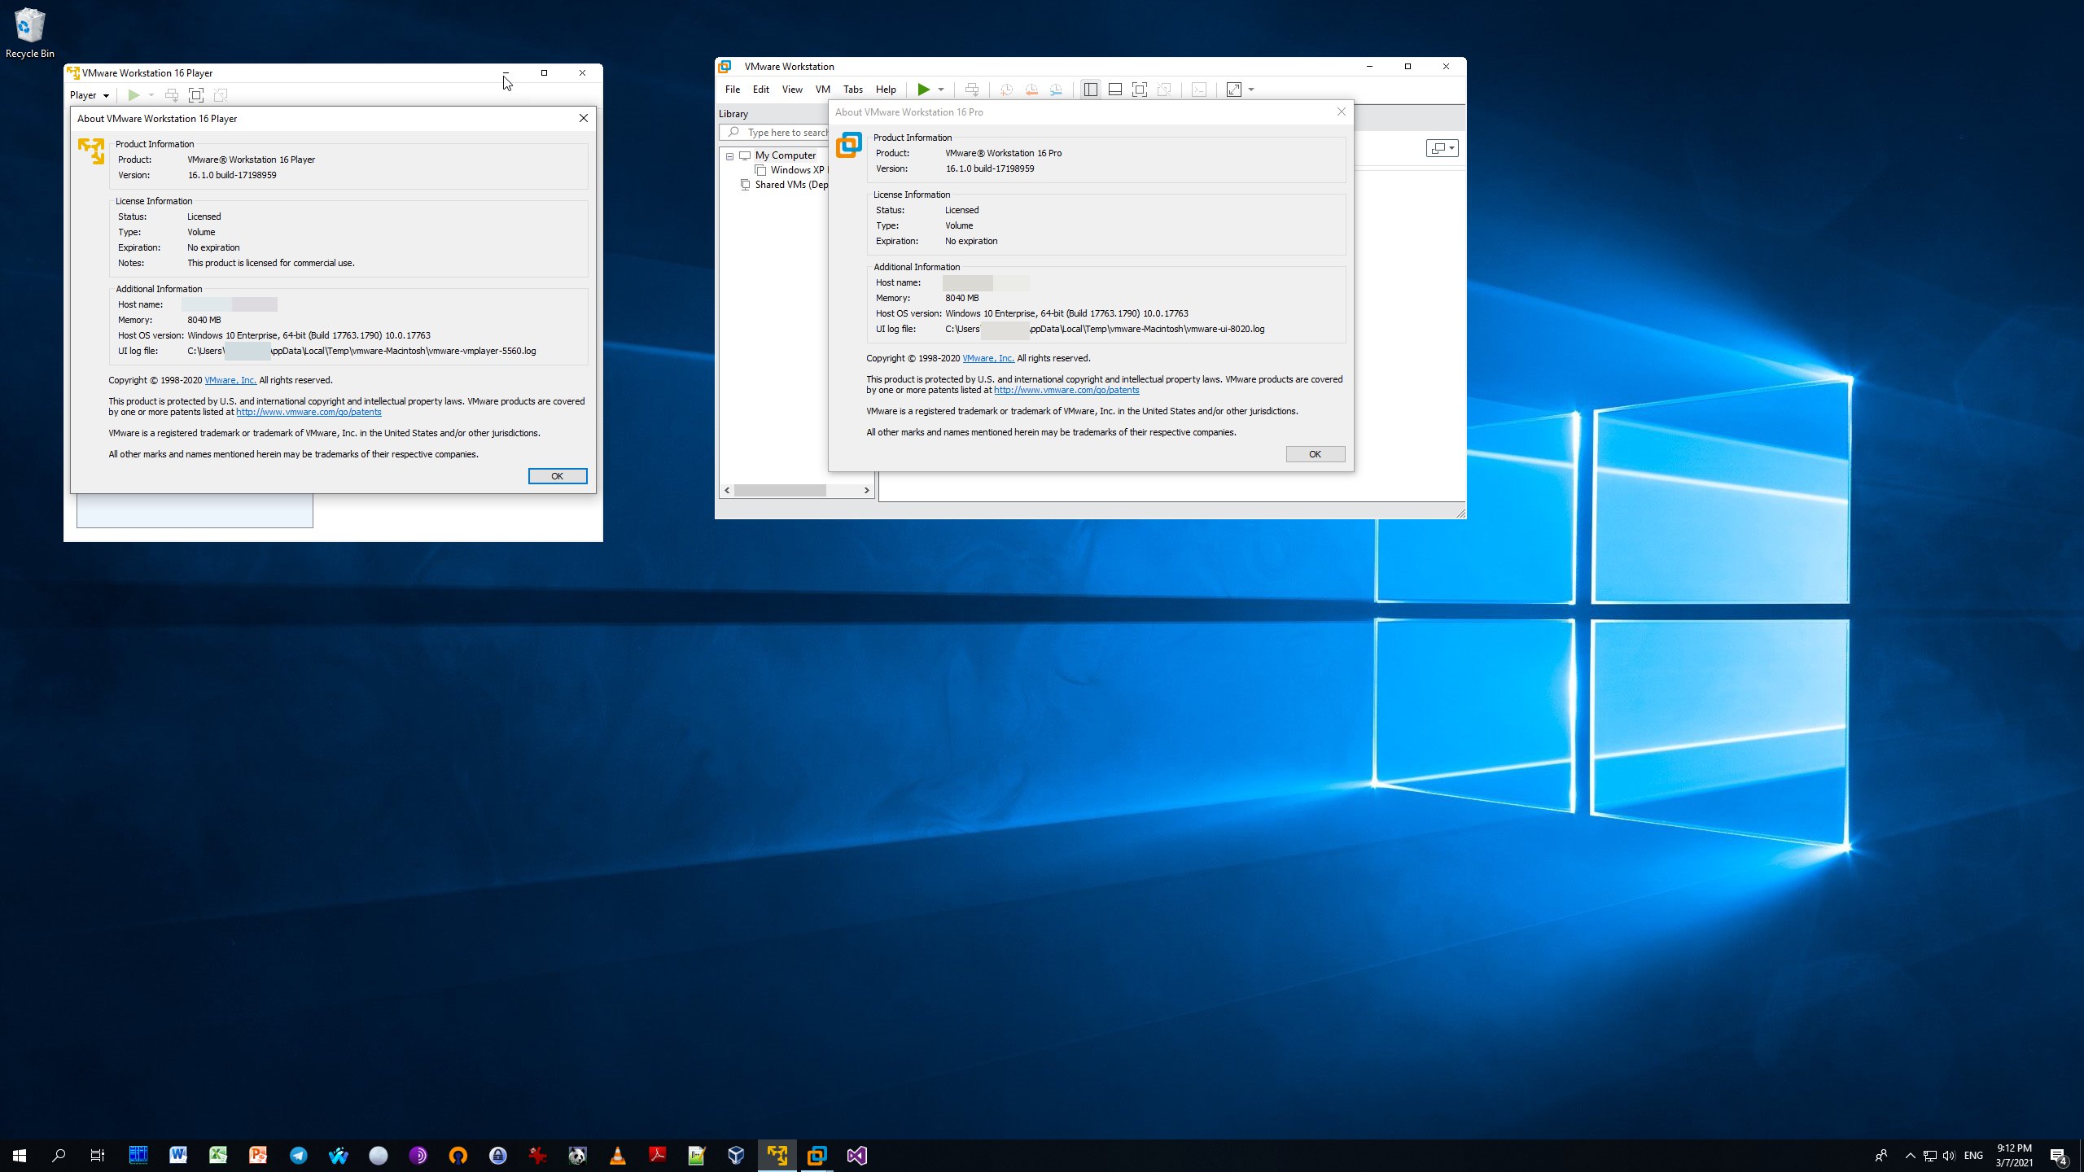Image resolution: width=2084 pixels, height=1172 pixels.
Task: Open the View menu in VMware Workstation
Action: pyautogui.click(x=792, y=90)
